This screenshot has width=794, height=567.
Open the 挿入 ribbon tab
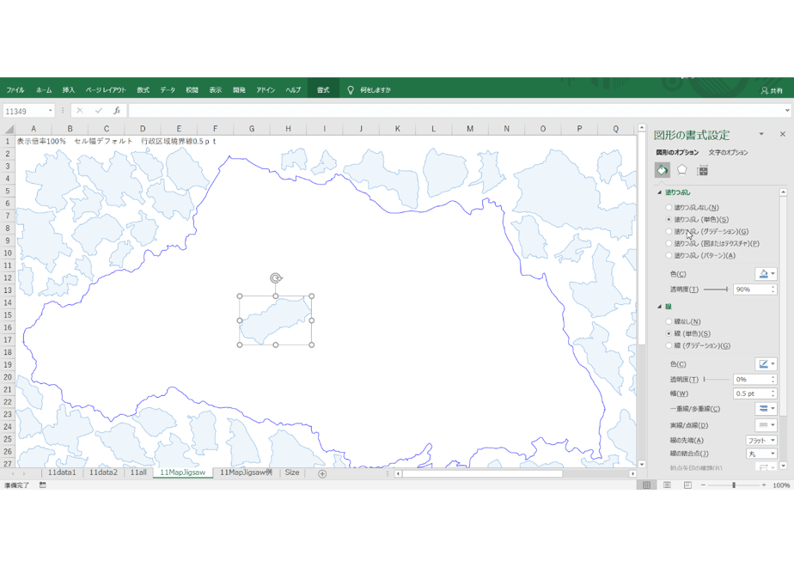(x=69, y=89)
